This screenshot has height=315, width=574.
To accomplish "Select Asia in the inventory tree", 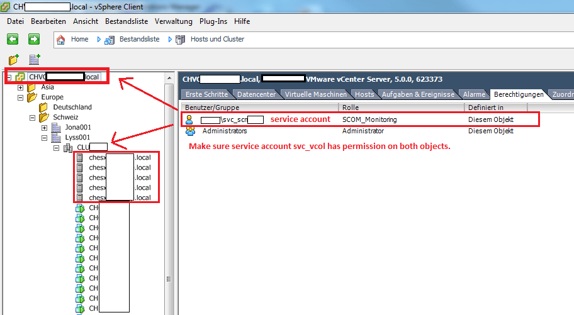I will tap(48, 87).
